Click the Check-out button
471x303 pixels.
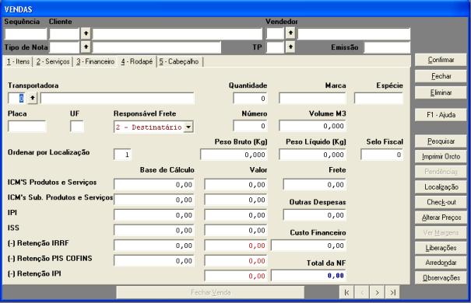tap(441, 202)
